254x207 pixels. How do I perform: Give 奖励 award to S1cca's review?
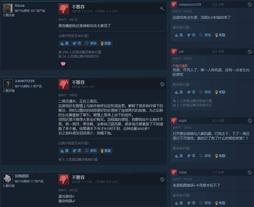[x=106, y=44]
